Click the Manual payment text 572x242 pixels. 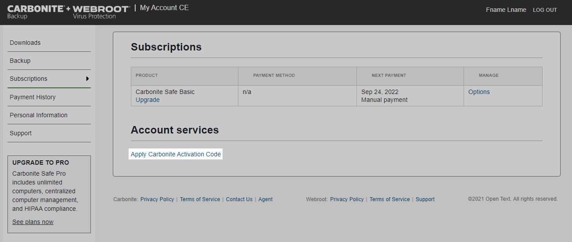click(385, 100)
